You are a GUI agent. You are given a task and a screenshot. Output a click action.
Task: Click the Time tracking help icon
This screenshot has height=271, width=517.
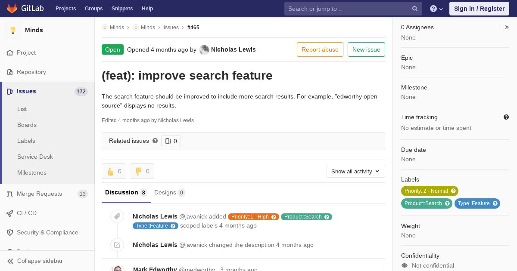[x=506, y=117]
